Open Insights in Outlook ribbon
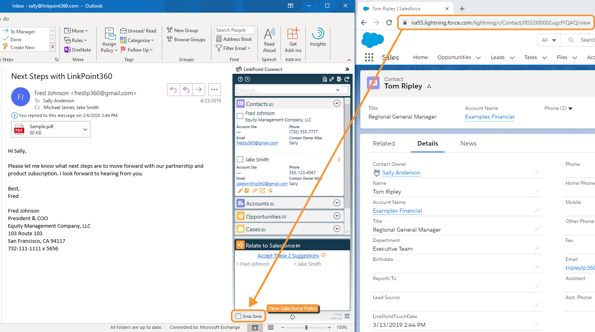Viewport: 595px width, 332px height. (318, 37)
